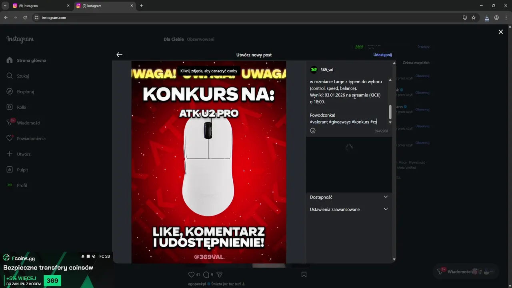Click Udostępnij to share the post
This screenshot has width=512, height=288.
click(x=382, y=55)
